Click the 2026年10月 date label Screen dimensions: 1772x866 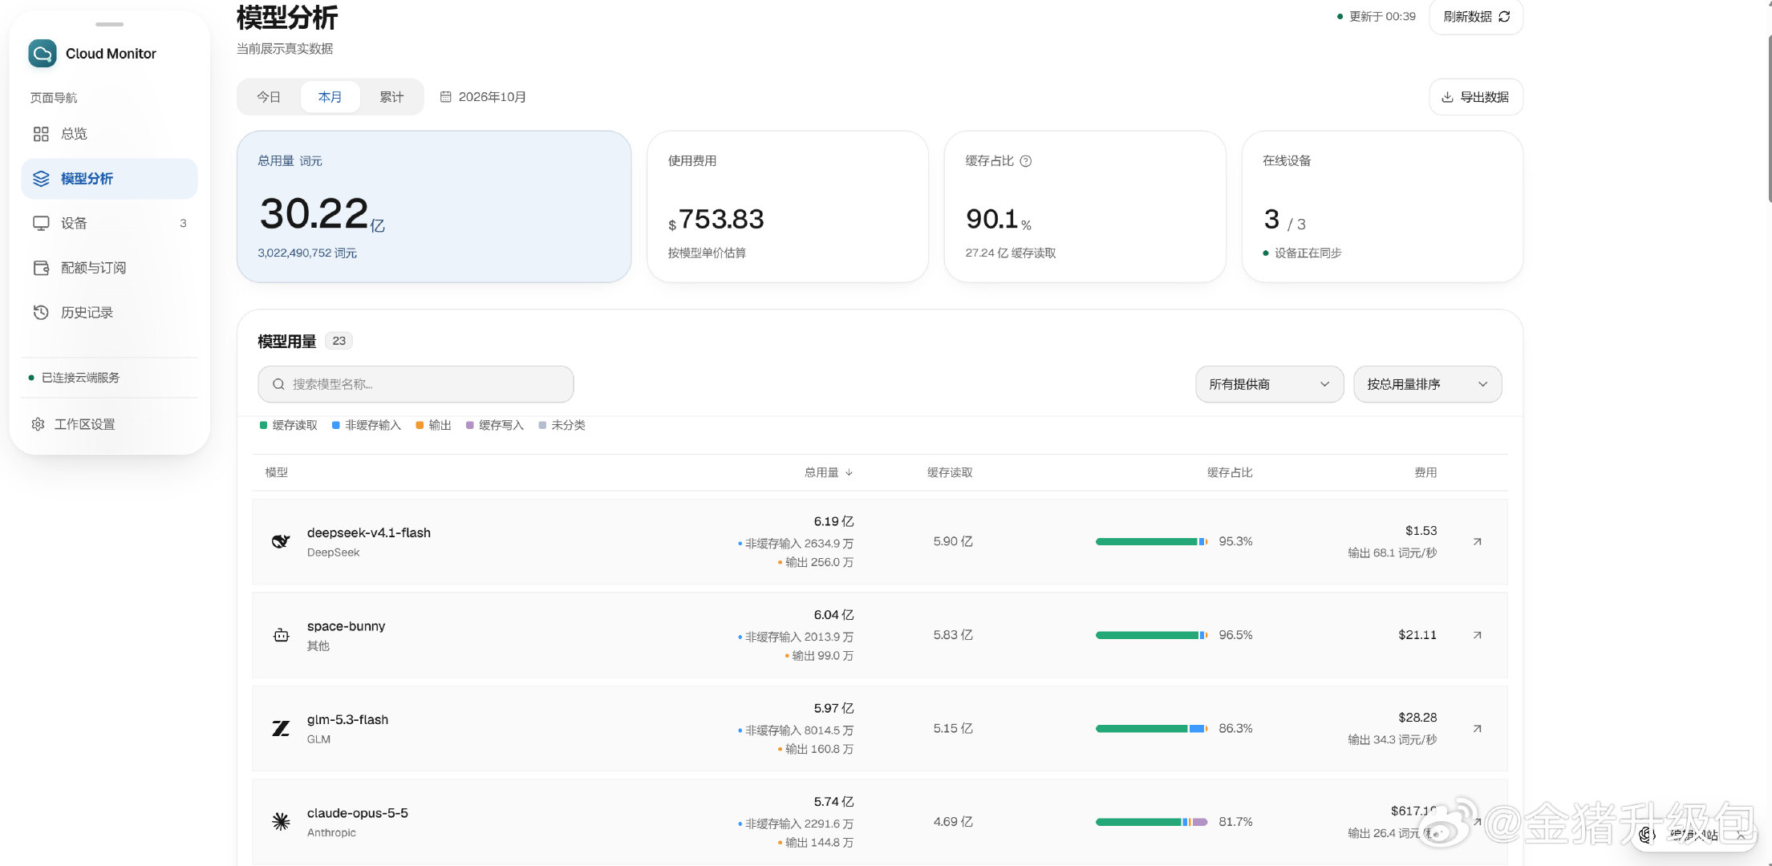pyautogui.click(x=492, y=97)
